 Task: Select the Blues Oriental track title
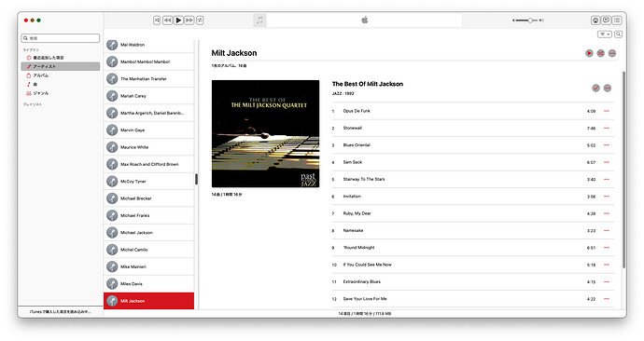tap(357, 145)
